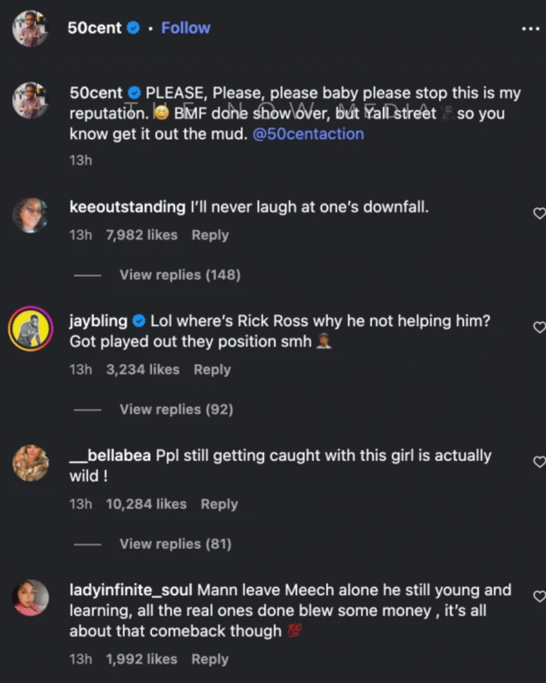Like jaybling's comment with the heart

click(539, 327)
